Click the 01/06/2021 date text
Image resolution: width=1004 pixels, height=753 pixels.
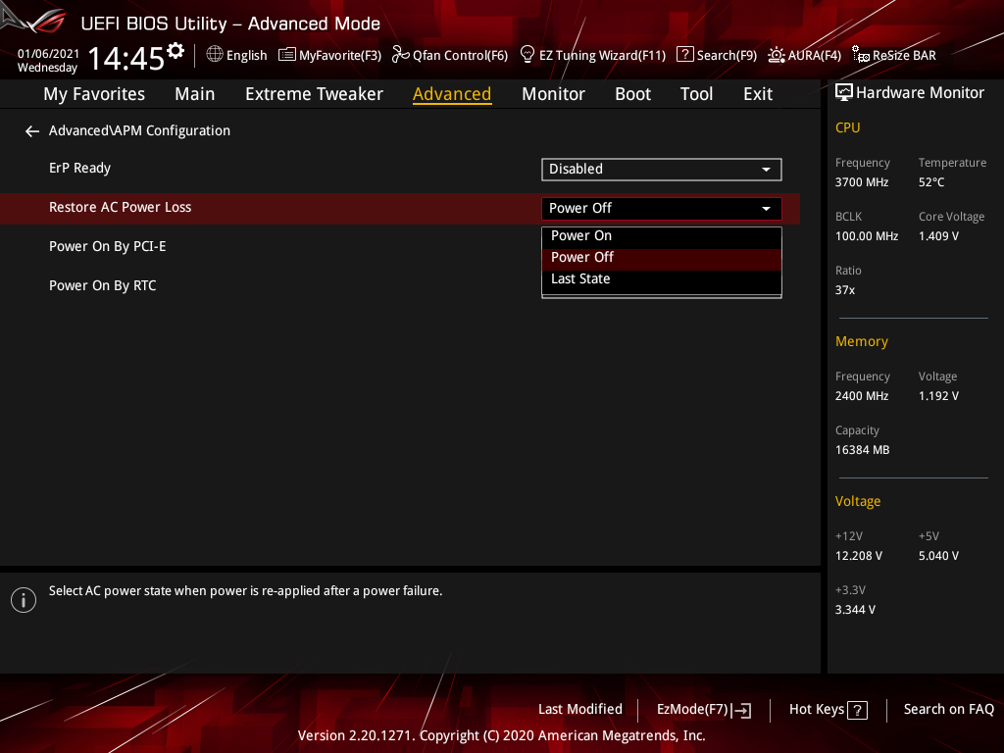point(48,54)
